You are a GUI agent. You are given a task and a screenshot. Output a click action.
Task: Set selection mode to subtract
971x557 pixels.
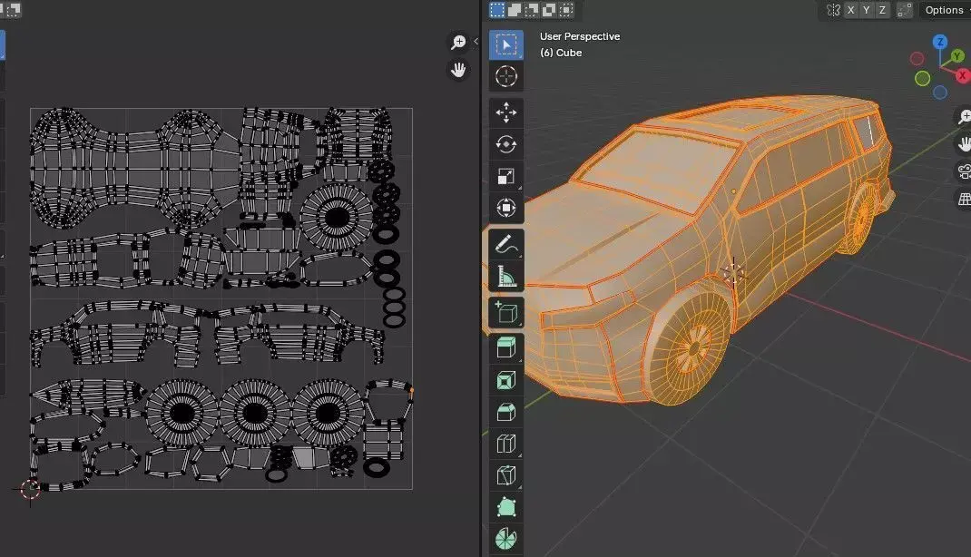pos(531,10)
